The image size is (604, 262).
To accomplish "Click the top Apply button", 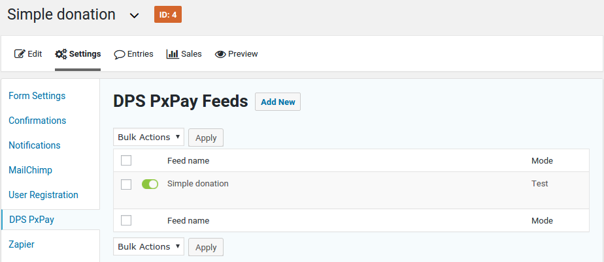I will [206, 138].
